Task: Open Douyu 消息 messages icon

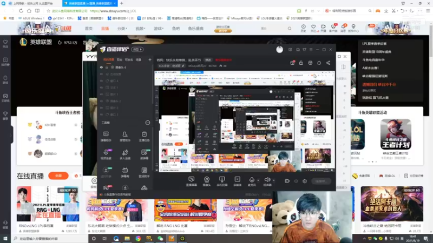Action: pyautogui.click(x=343, y=28)
